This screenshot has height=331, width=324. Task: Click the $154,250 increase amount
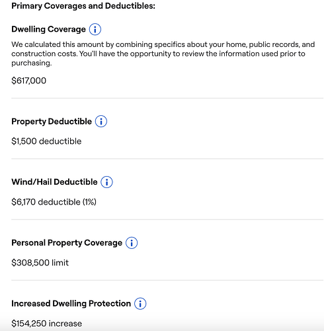[x=47, y=324]
